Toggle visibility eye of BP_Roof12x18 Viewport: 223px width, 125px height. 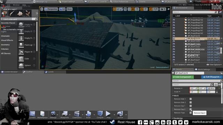pyautogui.click(x=174, y=36)
